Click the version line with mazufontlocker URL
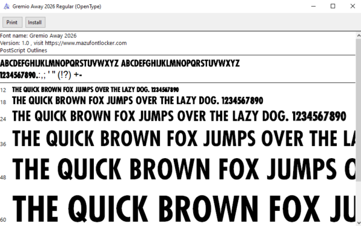 [63, 43]
